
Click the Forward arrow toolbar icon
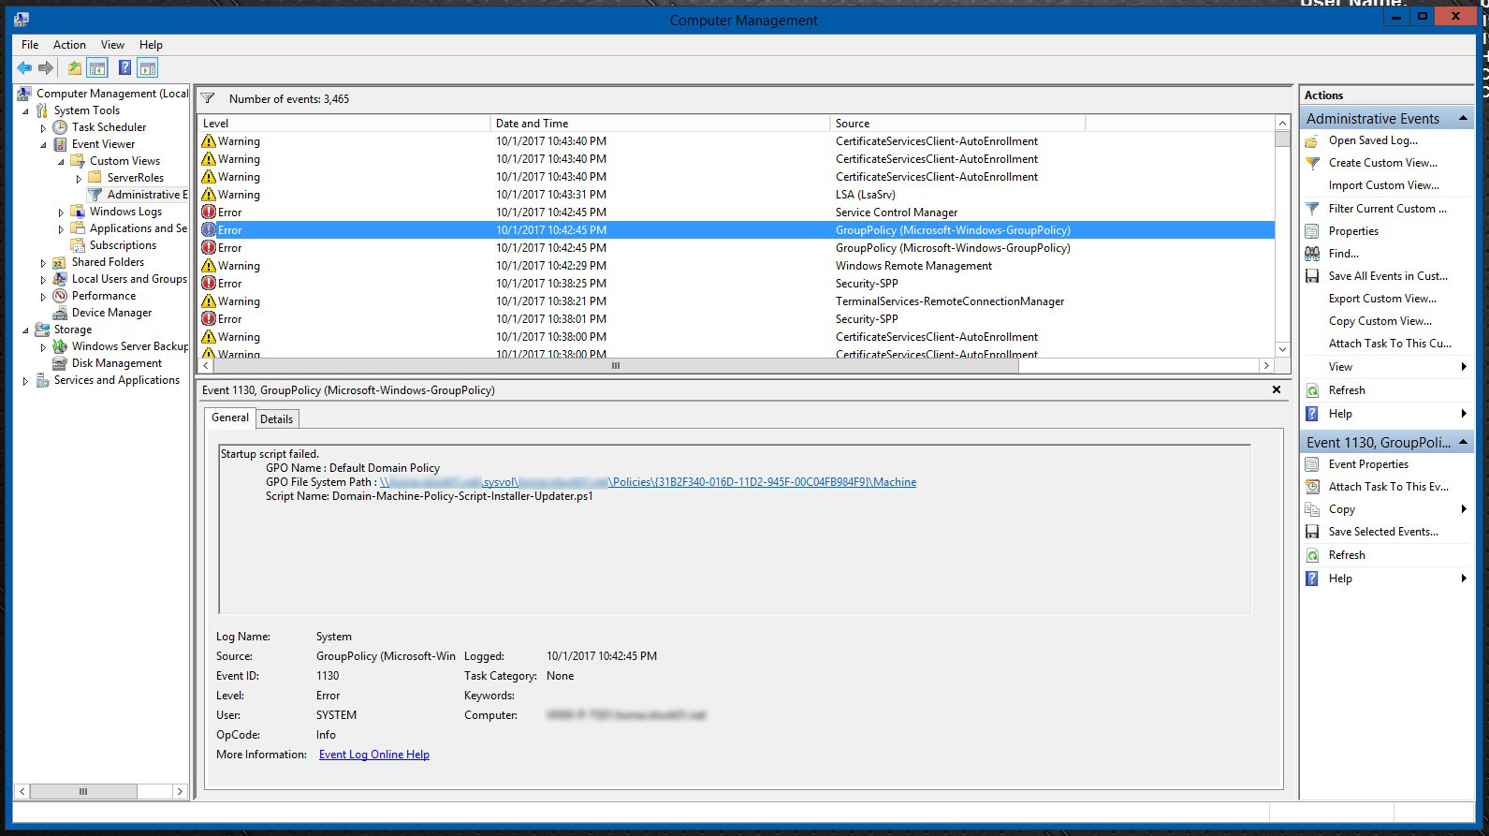pos(45,67)
